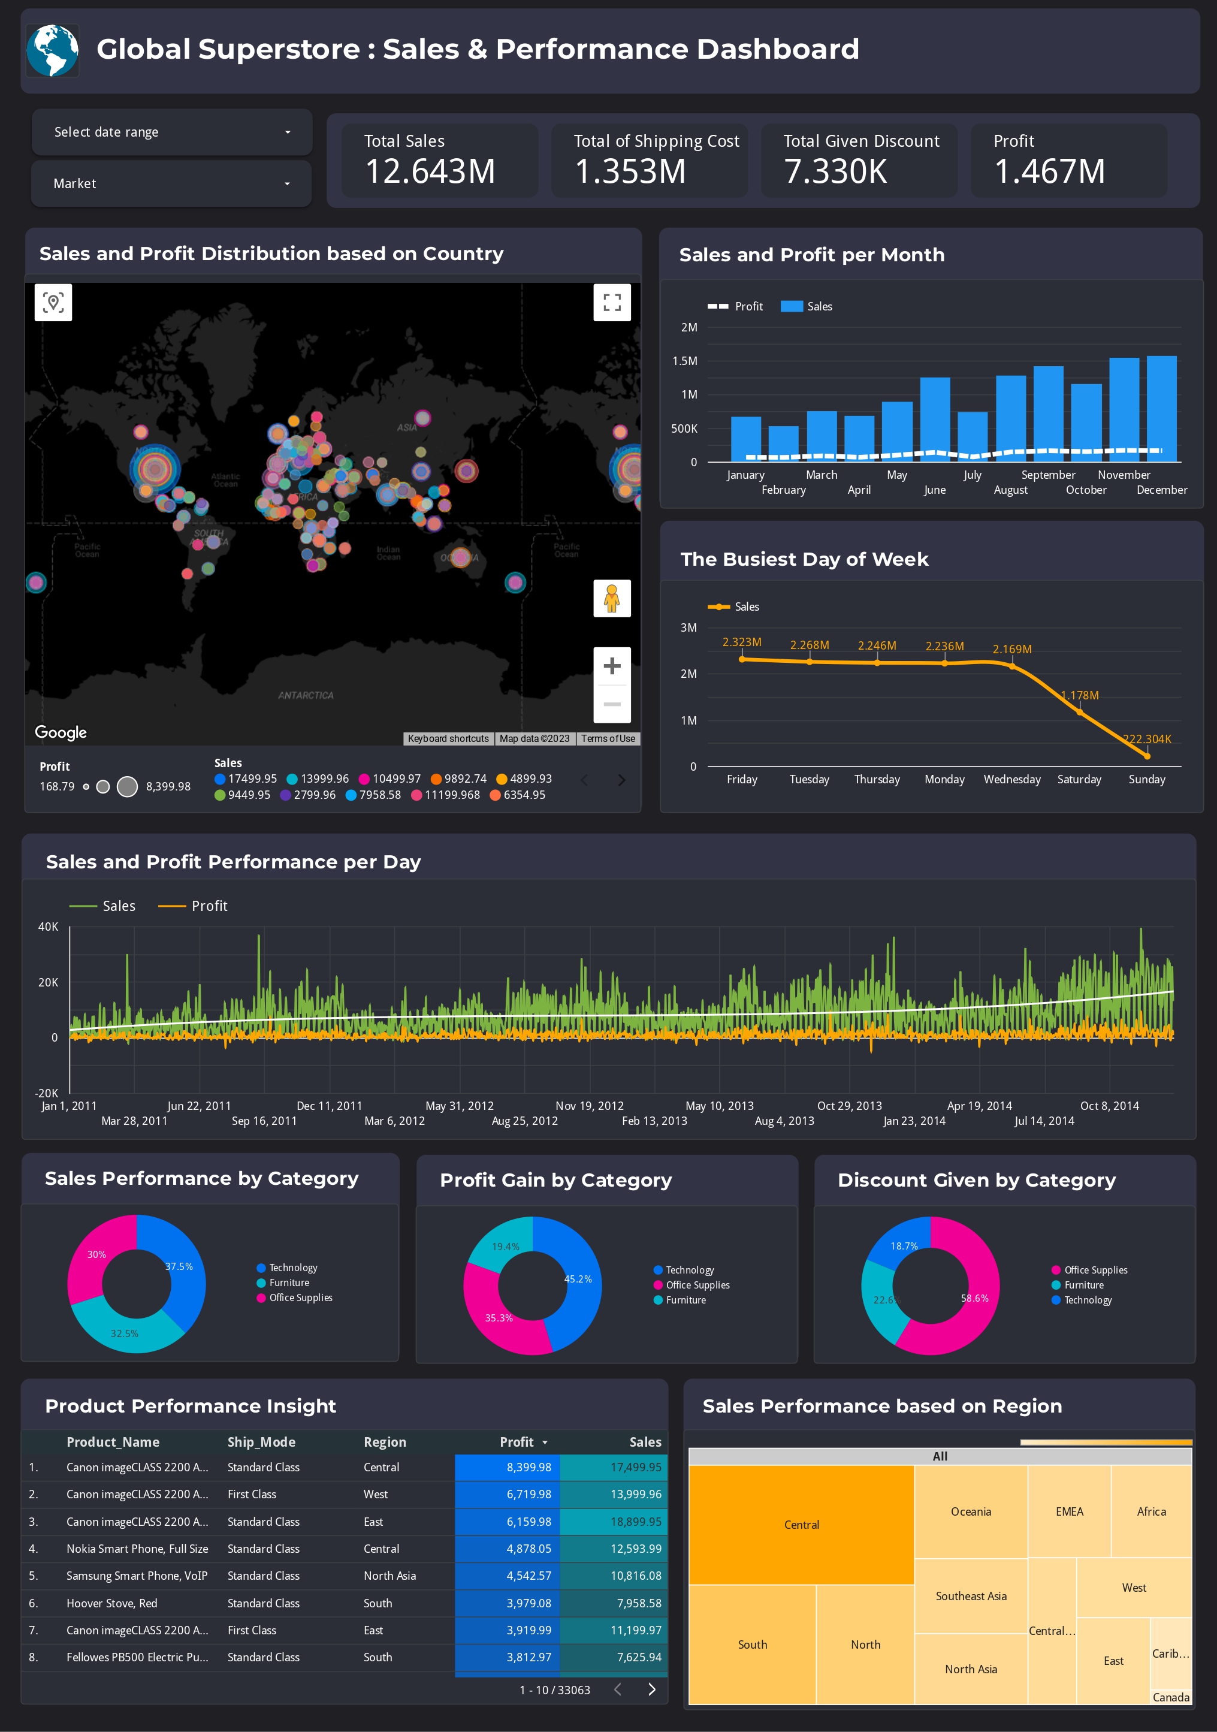Zoom out on the map
This screenshot has height=1732, width=1217.
612,704
